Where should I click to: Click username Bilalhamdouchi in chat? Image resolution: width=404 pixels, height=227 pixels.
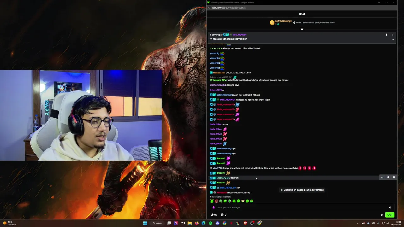pyautogui.click(x=217, y=85)
